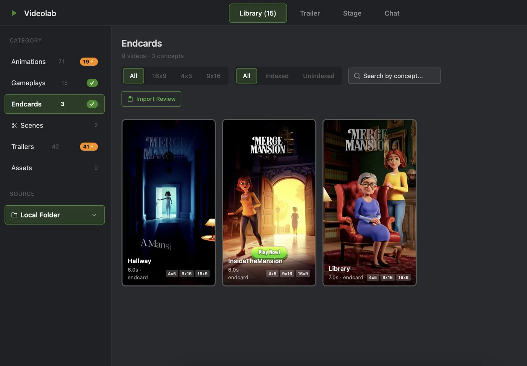Click the Search by concept field
The height and width of the screenshot is (366, 527).
click(x=394, y=76)
